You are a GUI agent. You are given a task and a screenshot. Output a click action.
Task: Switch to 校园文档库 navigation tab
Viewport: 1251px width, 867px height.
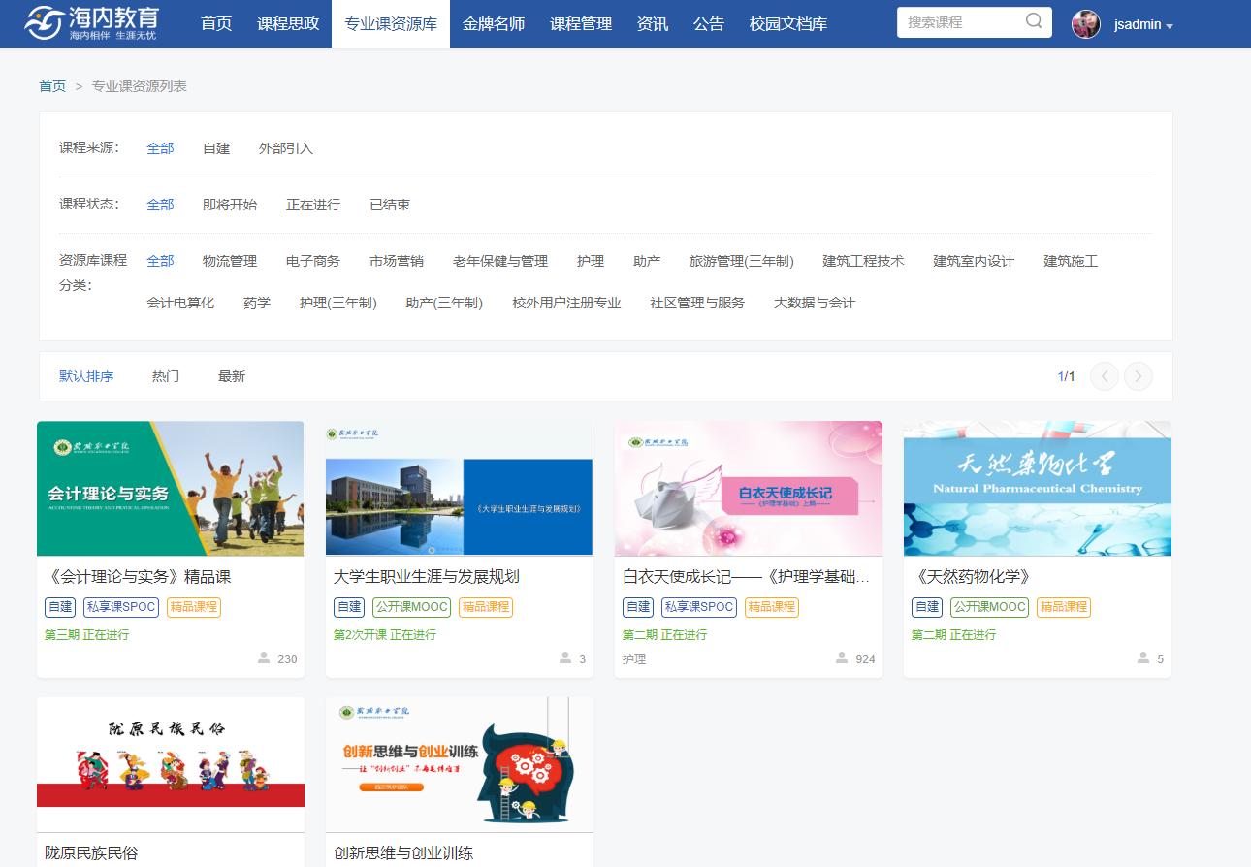tap(788, 23)
